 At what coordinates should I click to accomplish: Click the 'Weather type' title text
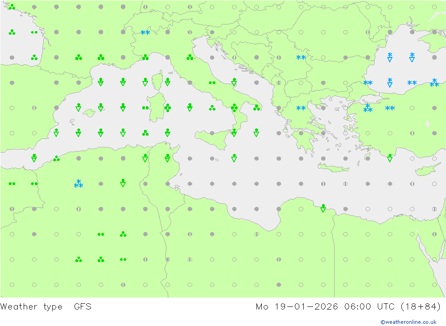pyautogui.click(x=31, y=307)
